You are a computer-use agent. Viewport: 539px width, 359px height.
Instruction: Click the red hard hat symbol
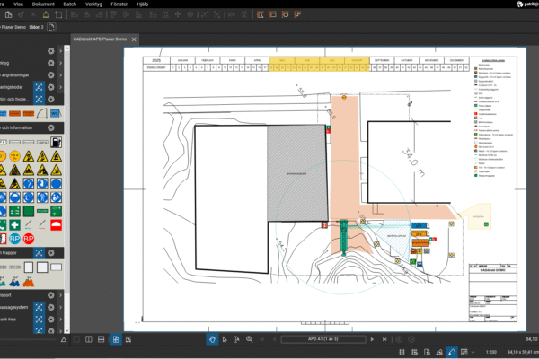(56, 223)
